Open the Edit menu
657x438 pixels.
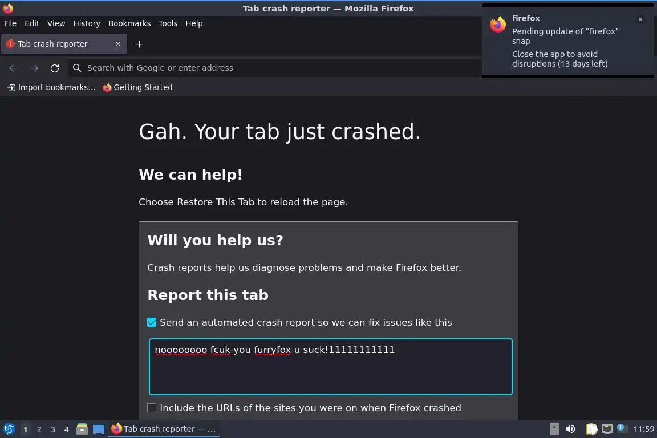pyautogui.click(x=32, y=23)
